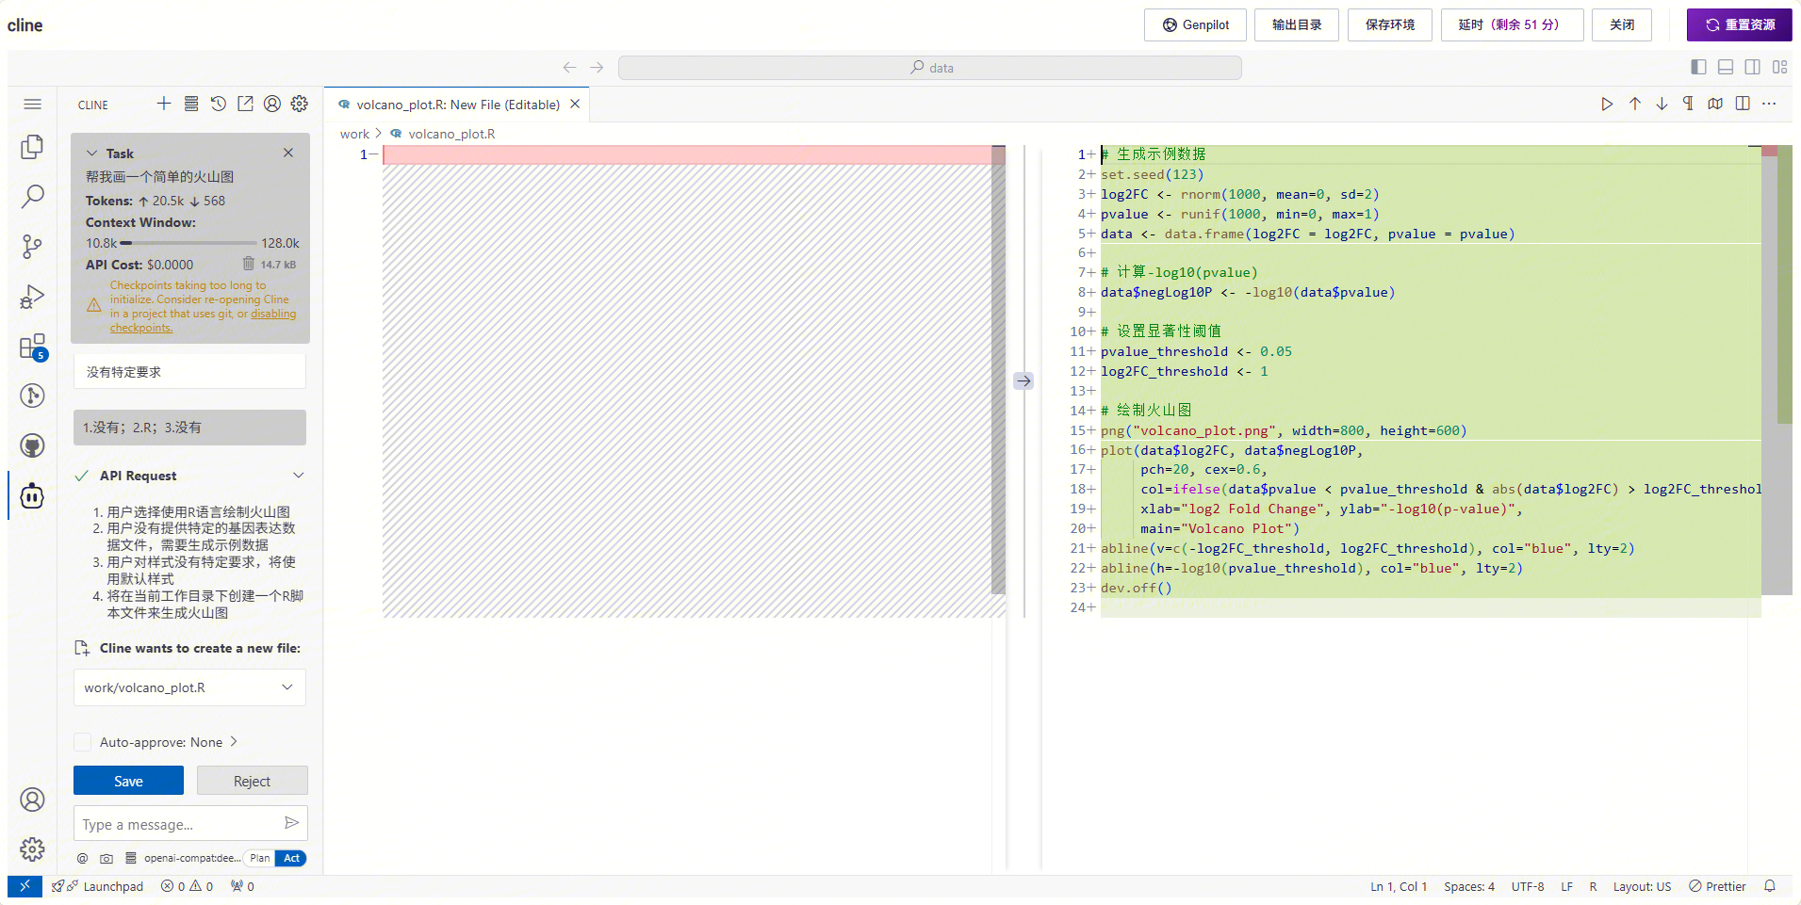Click the context window progress bar
1801x905 pixels.
(189, 243)
